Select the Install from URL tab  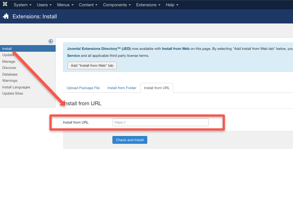[x=157, y=88]
